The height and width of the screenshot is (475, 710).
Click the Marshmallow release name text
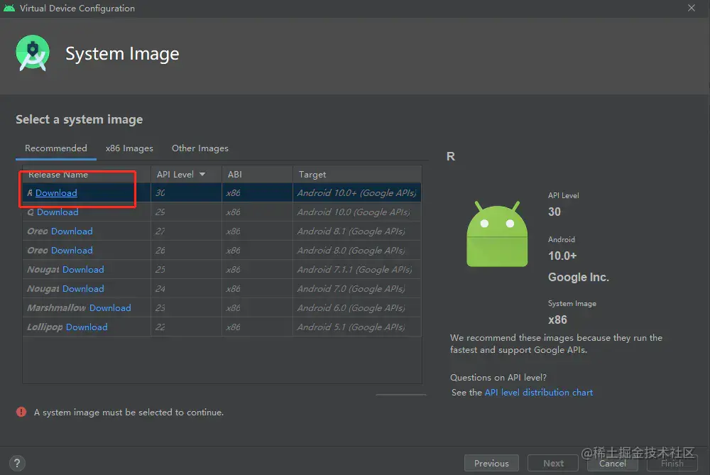tap(57, 308)
